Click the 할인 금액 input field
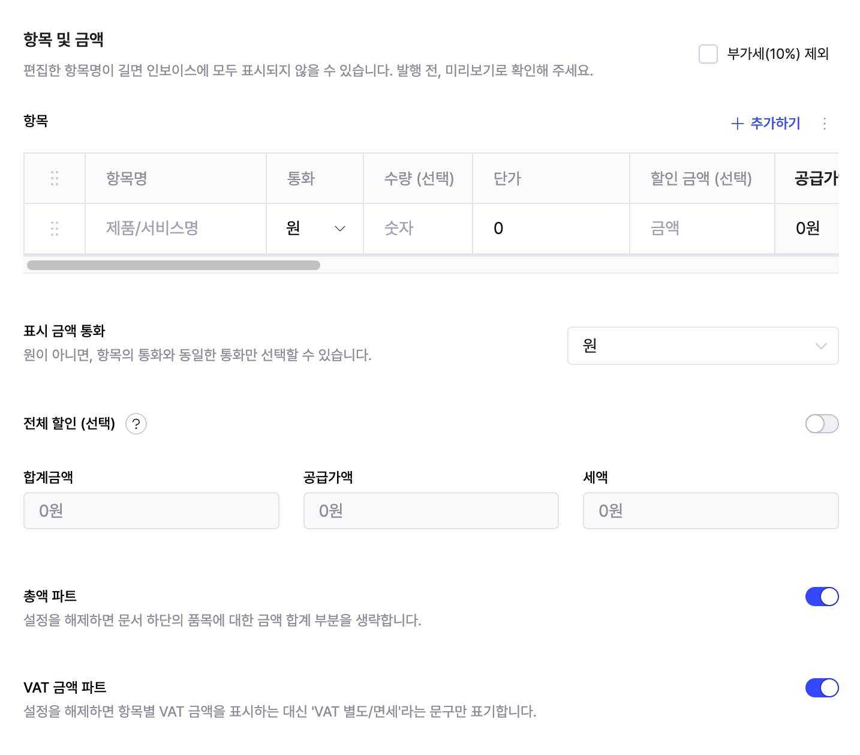 click(x=702, y=229)
